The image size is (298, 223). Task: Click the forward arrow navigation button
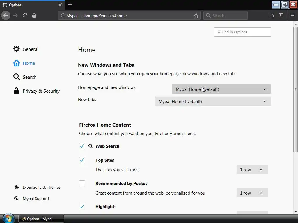(x=15, y=16)
